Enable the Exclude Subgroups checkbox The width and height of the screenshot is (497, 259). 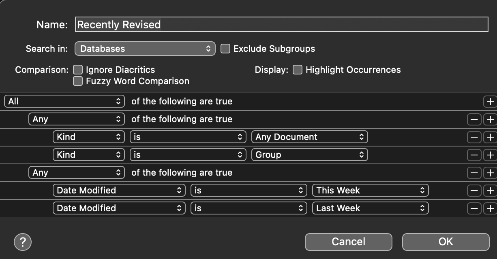pyautogui.click(x=225, y=49)
